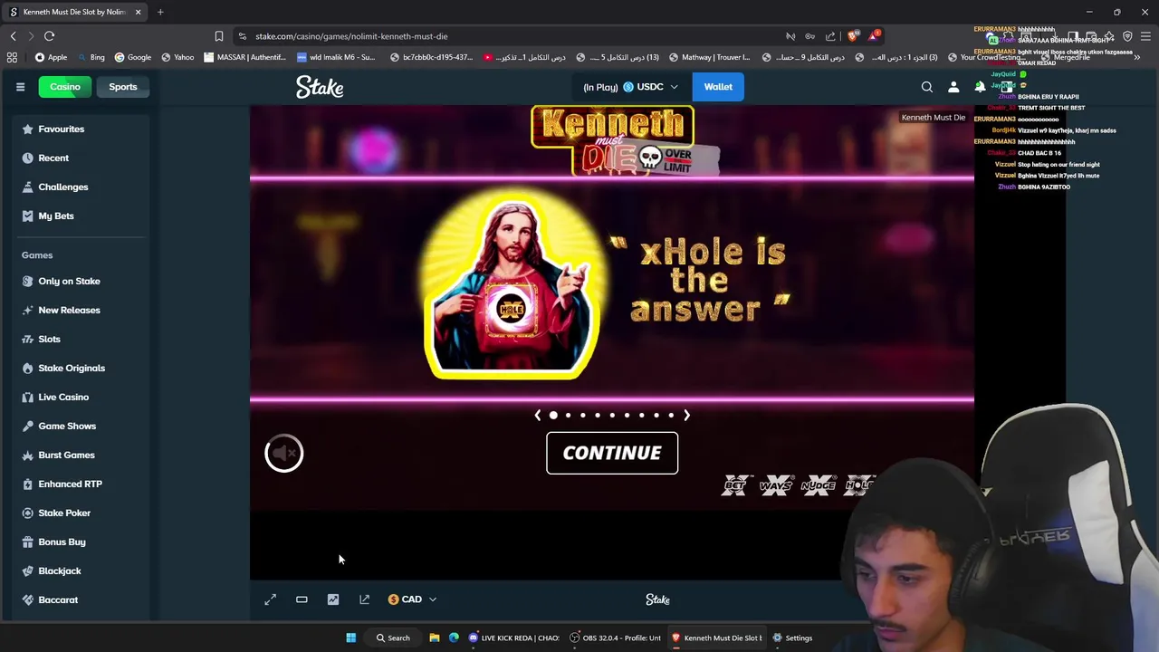Open browser apps grid icon
The image size is (1159, 652).
tap(12, 57)
